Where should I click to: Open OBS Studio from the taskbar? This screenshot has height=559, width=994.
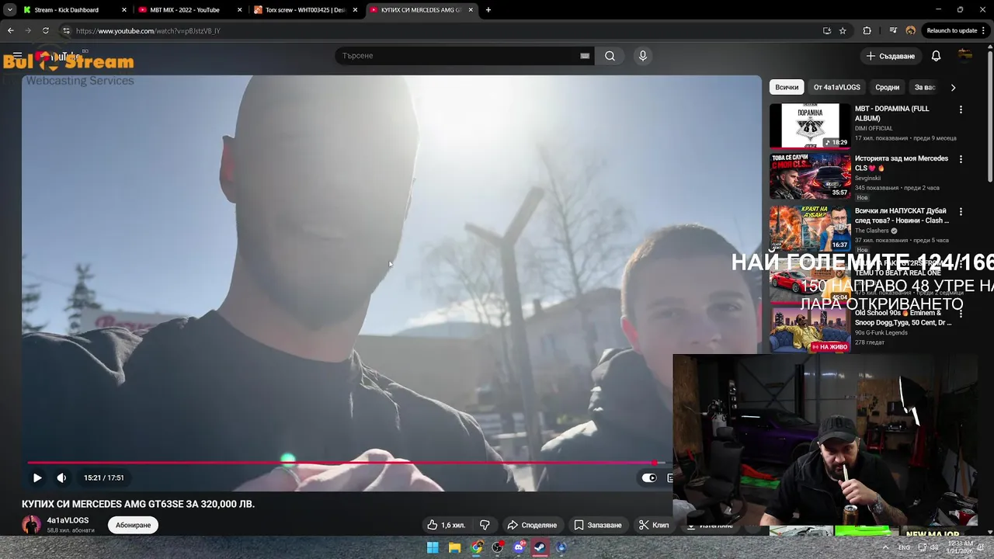pyautogui.click(x=498, y=547)
